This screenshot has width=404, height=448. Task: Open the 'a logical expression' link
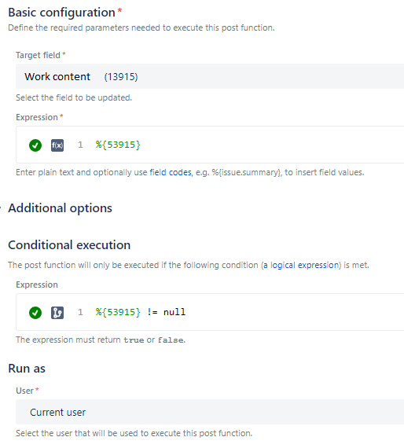click(x=300, y=265)
